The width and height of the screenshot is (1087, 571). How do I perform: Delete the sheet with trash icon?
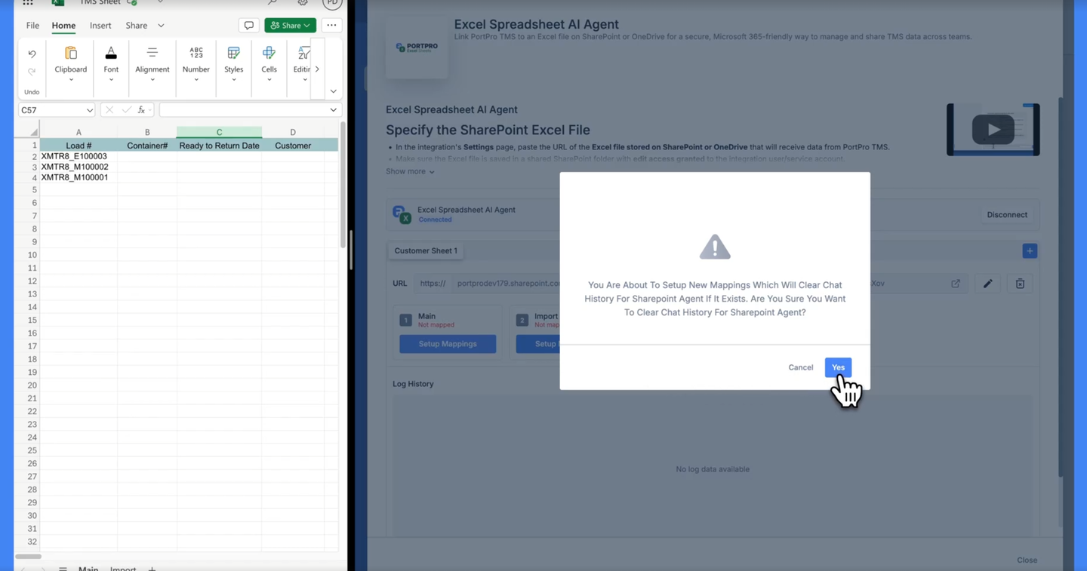point(1020,284)
